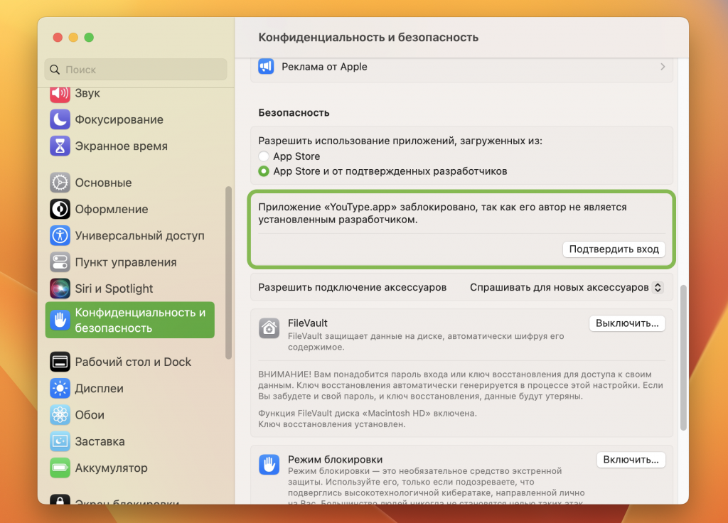The width and height of the screenshot is (728, 523).
Task: Click the Focus moon icon
Action: coord(60,119)
